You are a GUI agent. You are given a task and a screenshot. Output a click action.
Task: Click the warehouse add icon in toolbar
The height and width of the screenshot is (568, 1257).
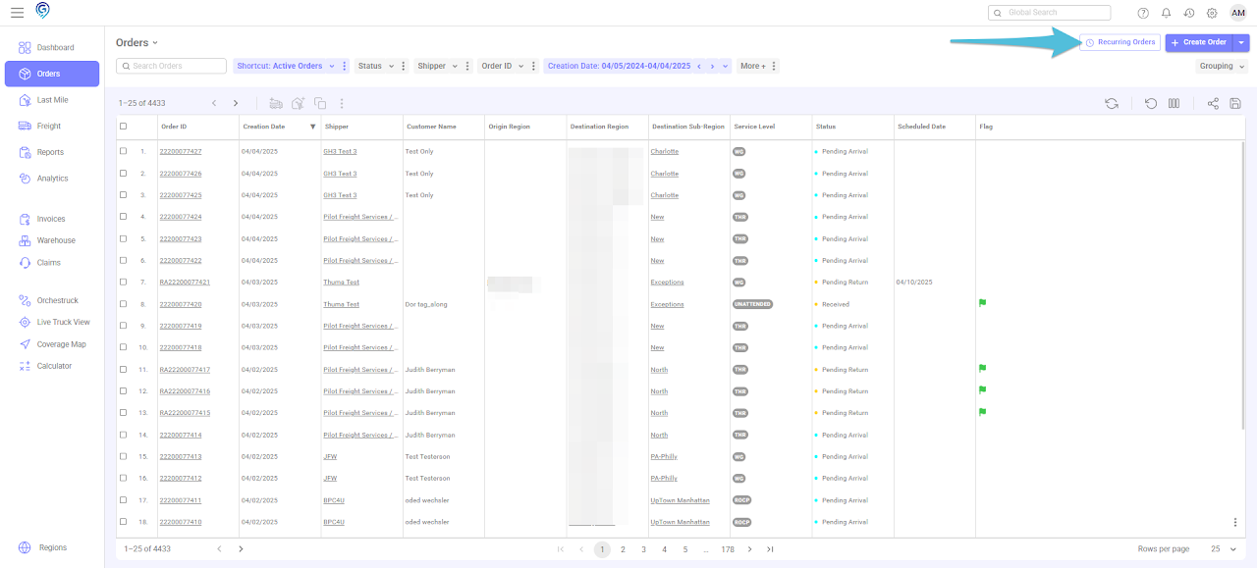pos(298,103)
